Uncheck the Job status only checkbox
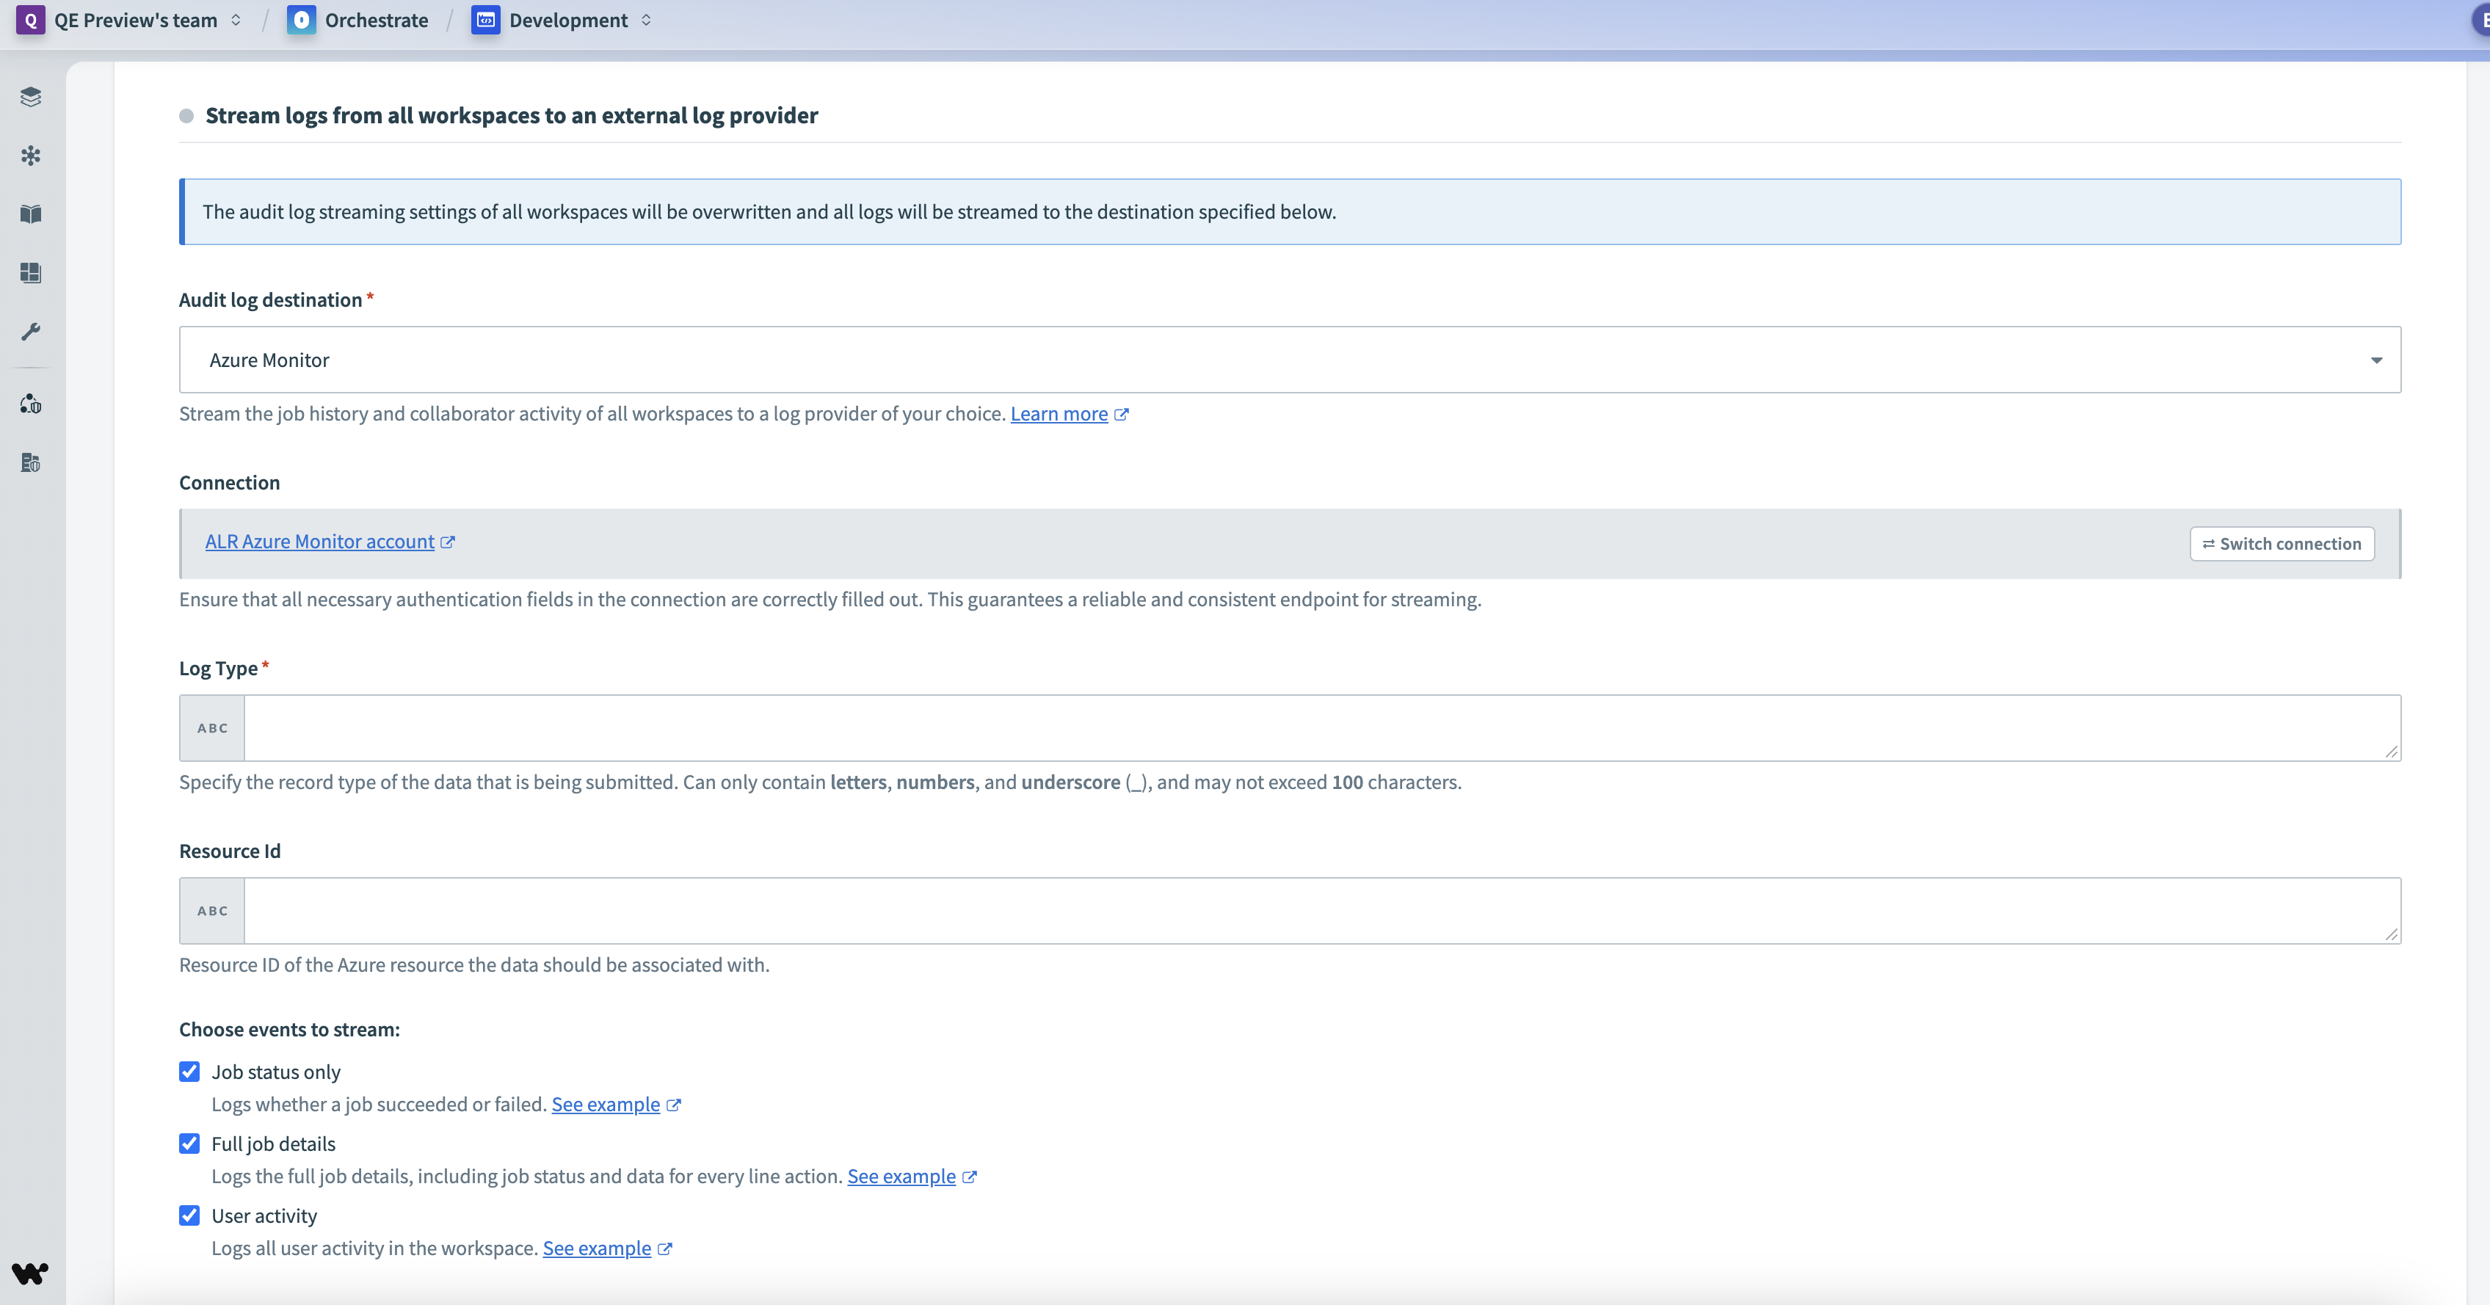2490x1305 pixels. coord(189,1071)
